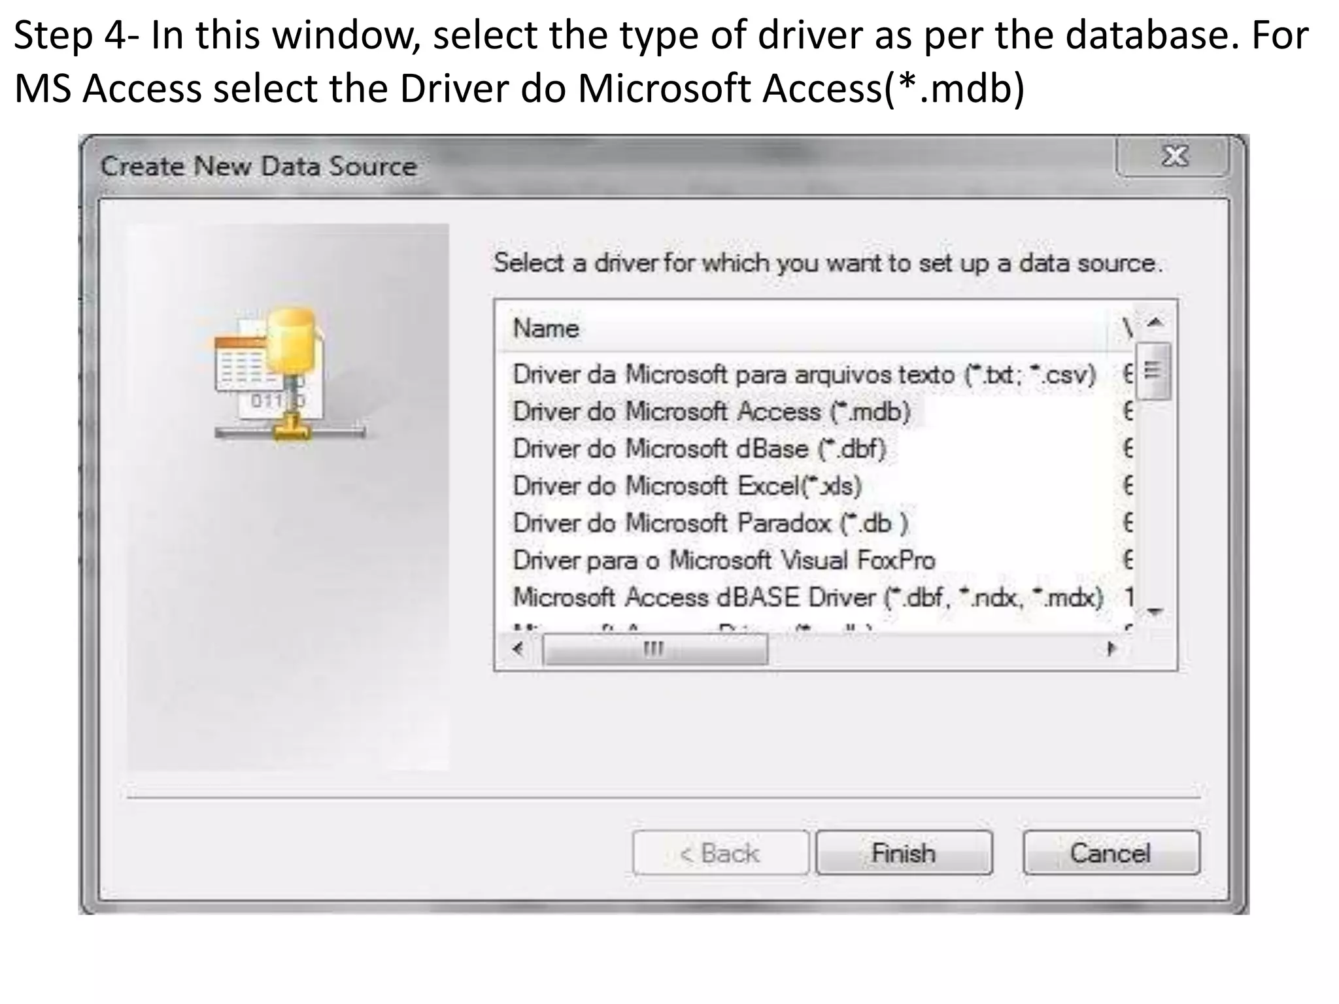Click the vertical scrollbar up arrow
The height and width of the screenshot is (1004, 1339).
click(1155, 322)
